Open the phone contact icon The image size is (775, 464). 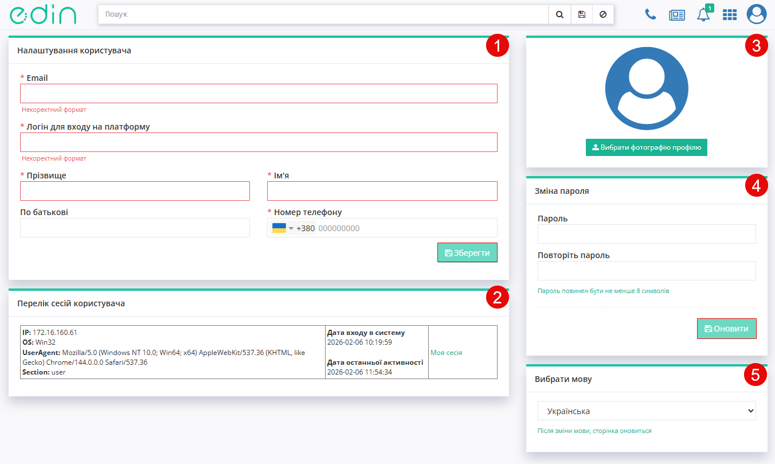tap(651, 15)
